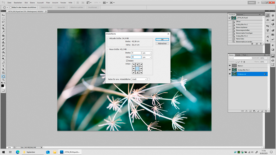Click the Abbrechen button
This screenshot has width=276, height=155.
click(162, 43)
